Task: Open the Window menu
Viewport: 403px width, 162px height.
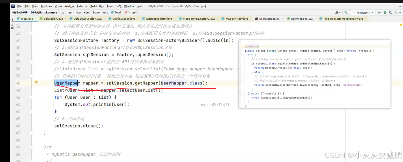Action: [129, 6]
